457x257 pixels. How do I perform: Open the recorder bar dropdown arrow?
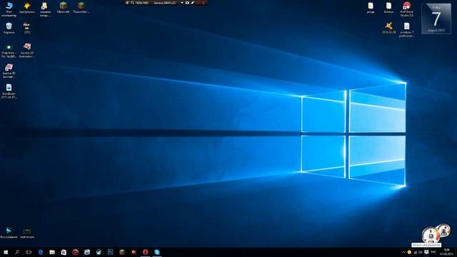pyautogui.click(x=182, y=3)
